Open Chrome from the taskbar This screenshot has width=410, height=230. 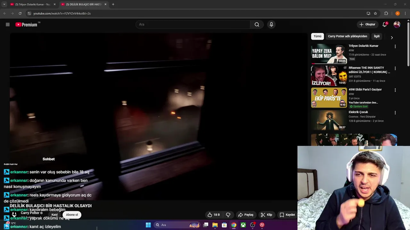[x=234, y=225]
